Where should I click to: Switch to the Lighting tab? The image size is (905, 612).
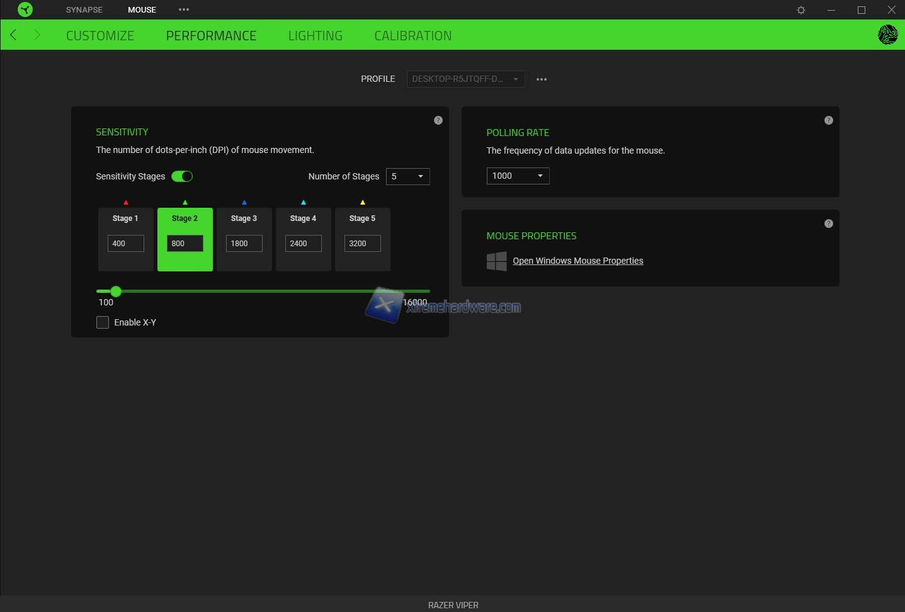pos(315,36)
